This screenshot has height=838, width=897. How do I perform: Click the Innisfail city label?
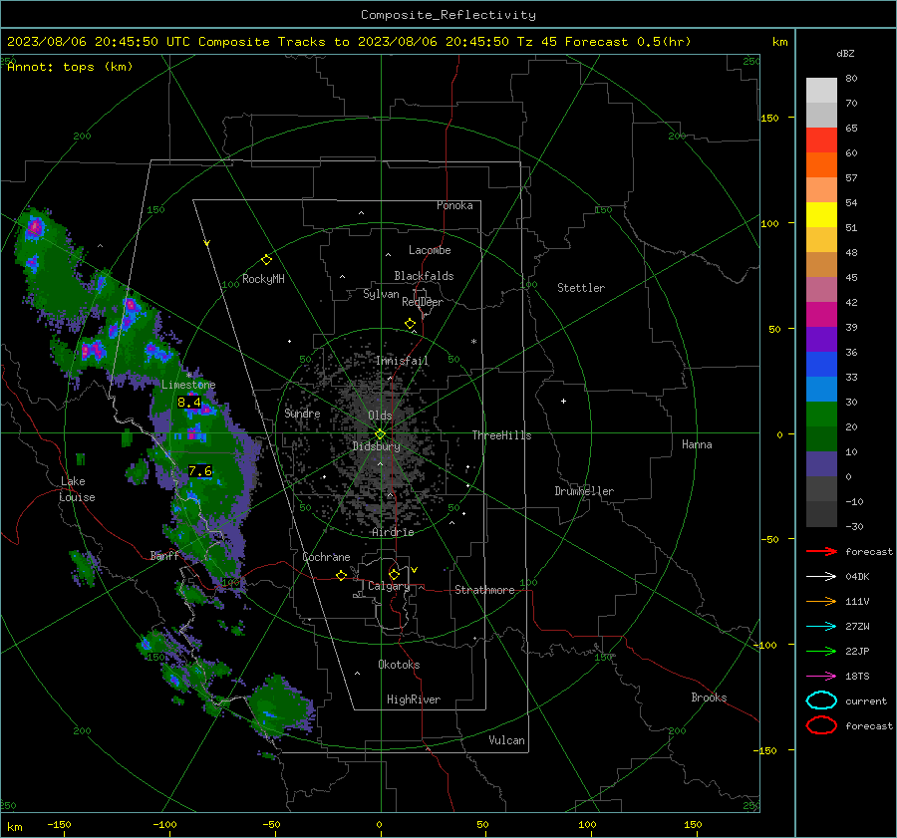tap(402, 361)
